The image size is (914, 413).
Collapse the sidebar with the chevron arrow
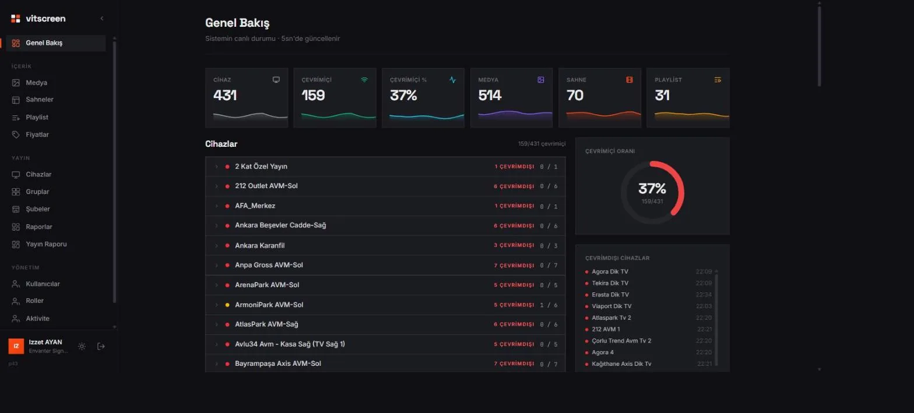coord(102,19)
